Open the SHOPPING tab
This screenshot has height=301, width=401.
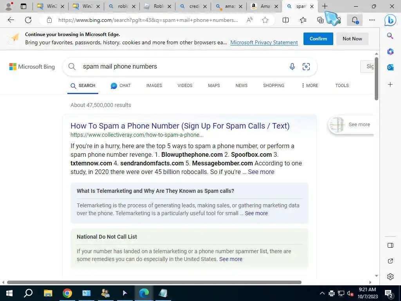pyautogui.click(x=274, y=85)
